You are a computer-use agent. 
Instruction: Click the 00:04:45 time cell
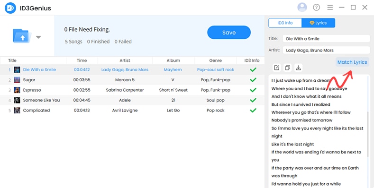(x=82, y=100)
